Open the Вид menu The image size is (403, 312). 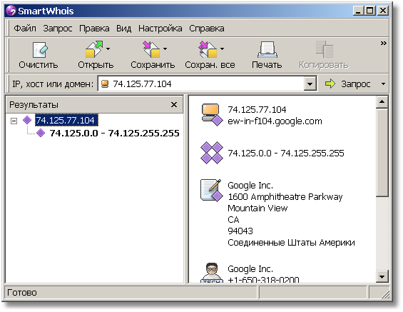pos(123,29)
